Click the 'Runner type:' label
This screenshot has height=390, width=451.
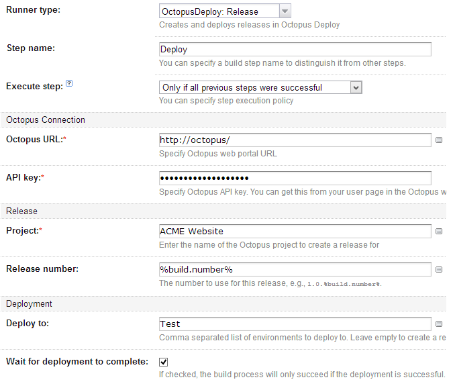pyautogui.click(x=33, y=10)
